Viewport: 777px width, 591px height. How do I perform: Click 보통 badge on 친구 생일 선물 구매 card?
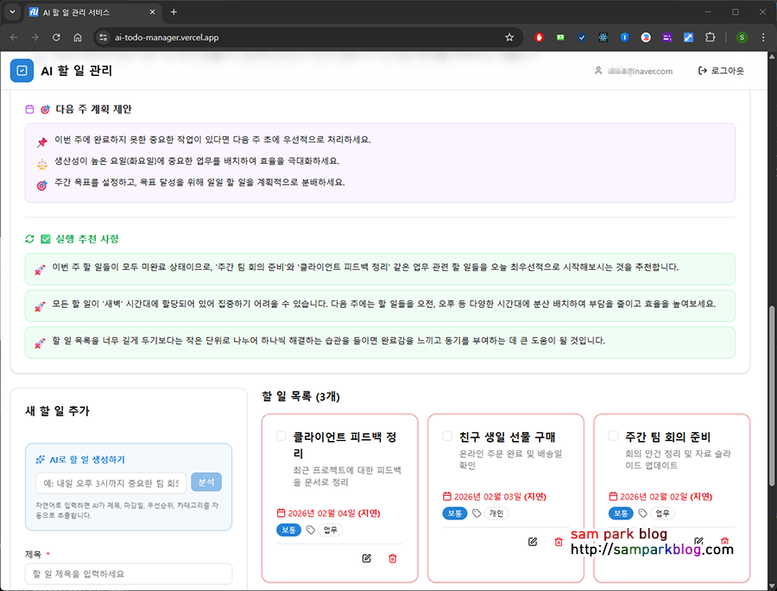point(454,513)
